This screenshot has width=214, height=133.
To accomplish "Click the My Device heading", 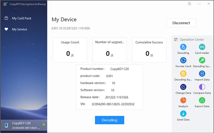I will click(x=64, y=19).
